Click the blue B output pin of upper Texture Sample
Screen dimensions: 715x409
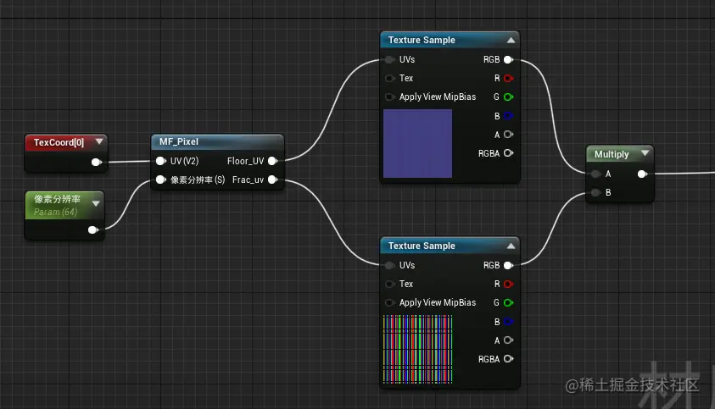(508, 116)
